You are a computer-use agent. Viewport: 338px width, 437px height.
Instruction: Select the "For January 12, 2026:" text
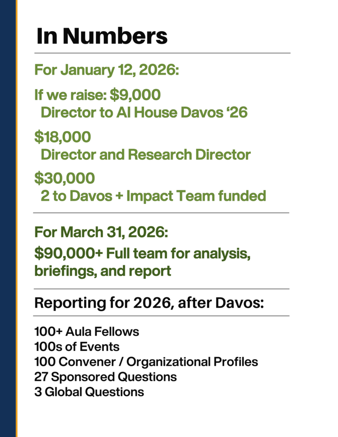tap(106, 70)
